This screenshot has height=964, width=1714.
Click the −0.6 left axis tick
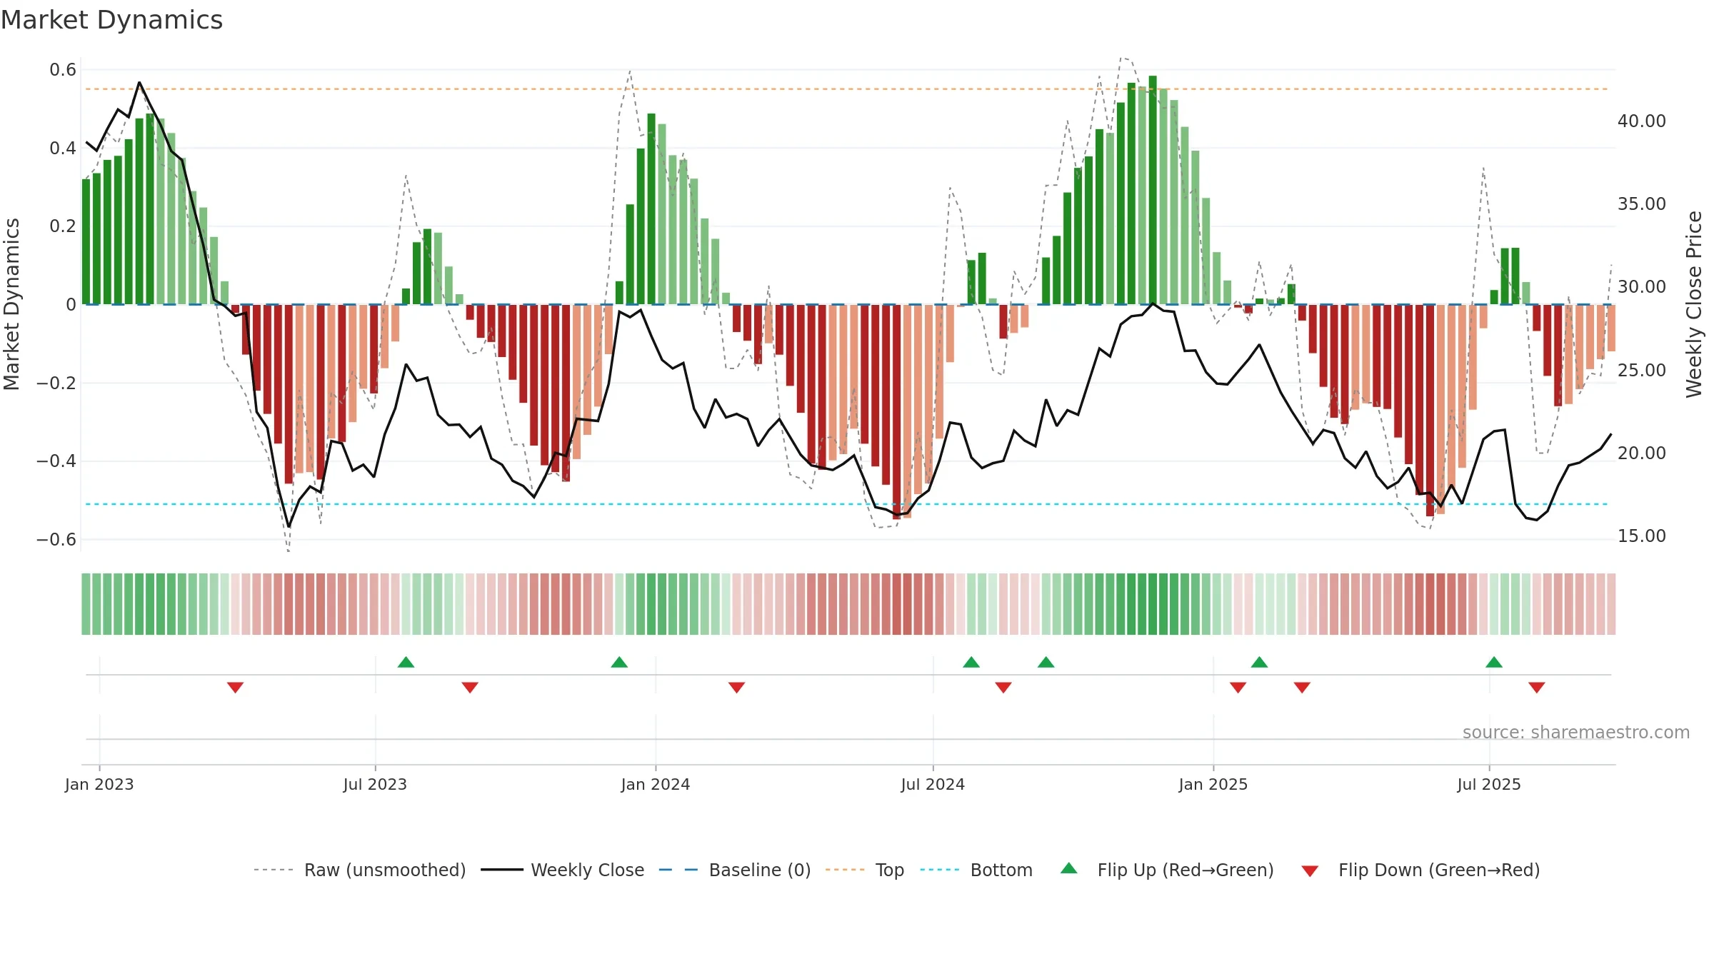click(56, 540)
